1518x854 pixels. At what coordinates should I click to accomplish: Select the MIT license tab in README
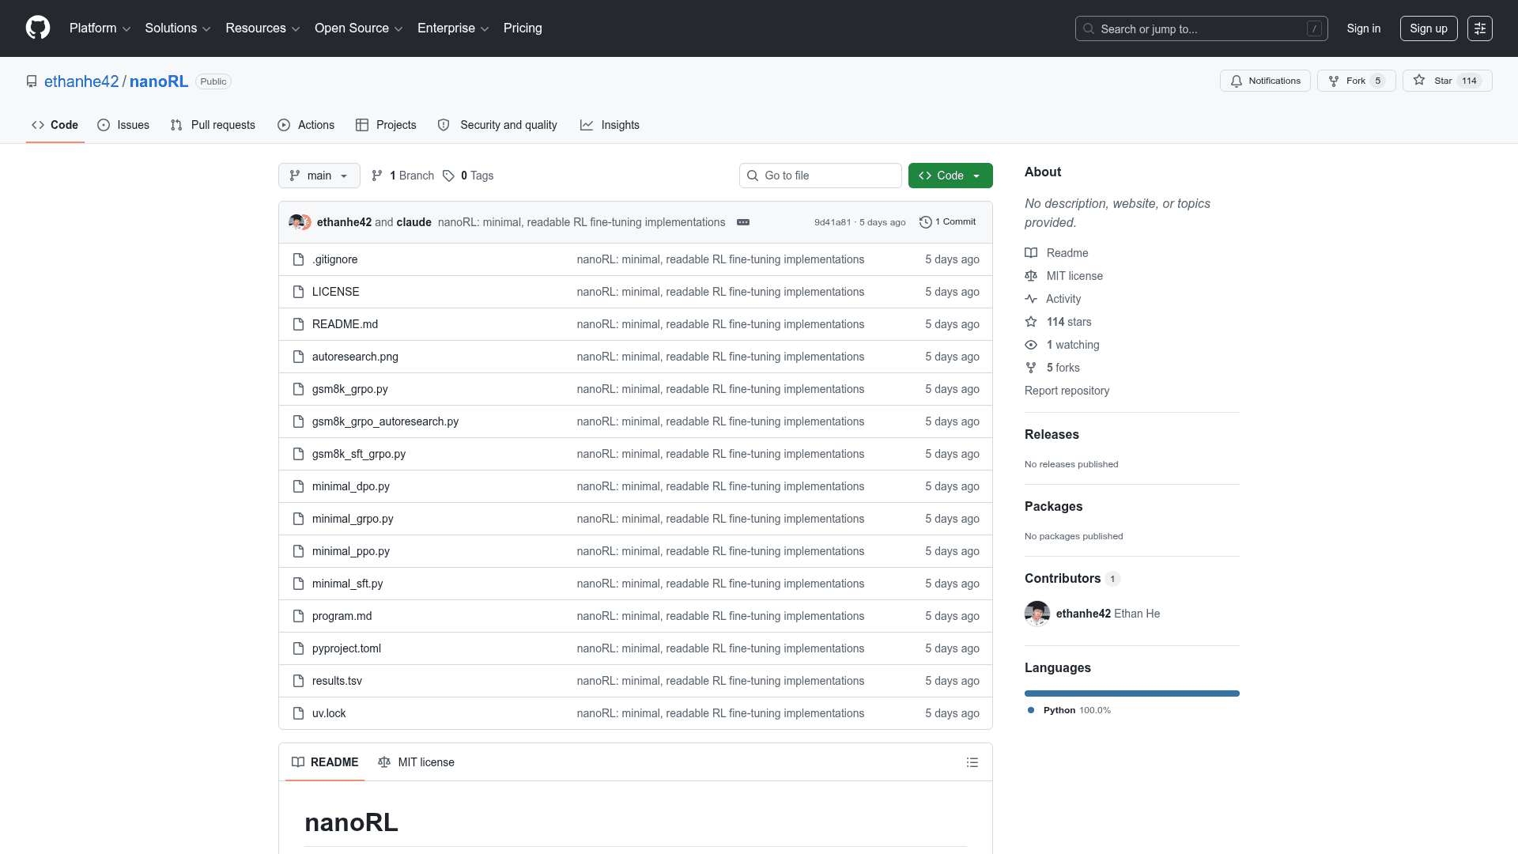pos(417,762)
